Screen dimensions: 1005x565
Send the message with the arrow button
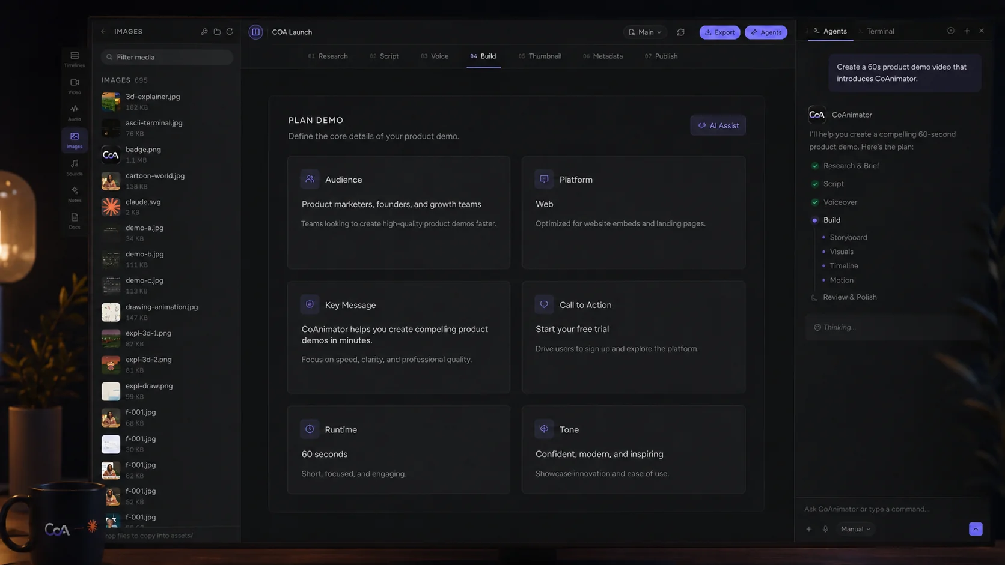(976, 529)
